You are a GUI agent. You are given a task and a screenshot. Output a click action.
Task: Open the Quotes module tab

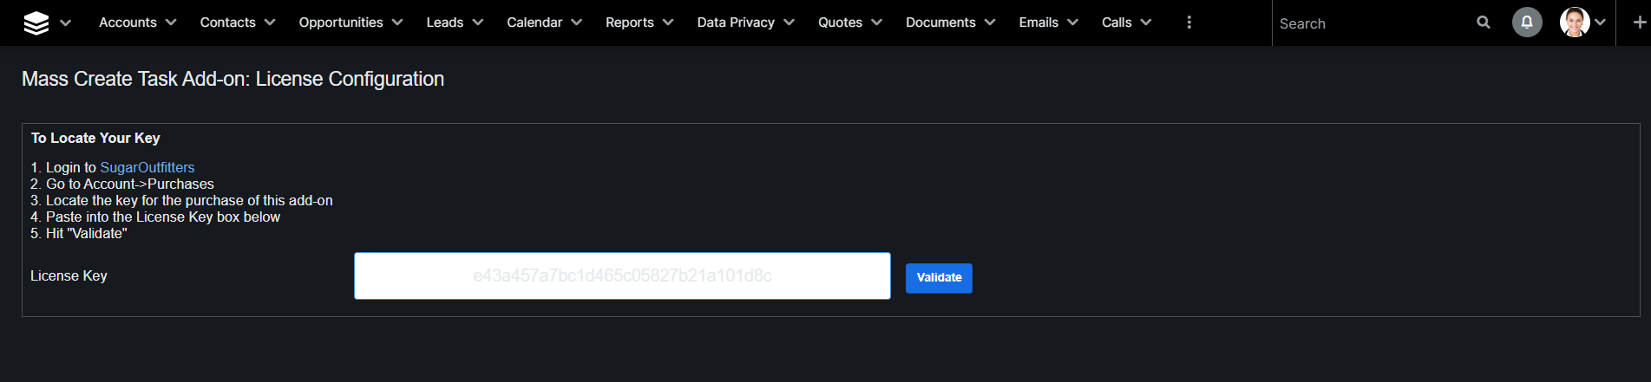840,23
